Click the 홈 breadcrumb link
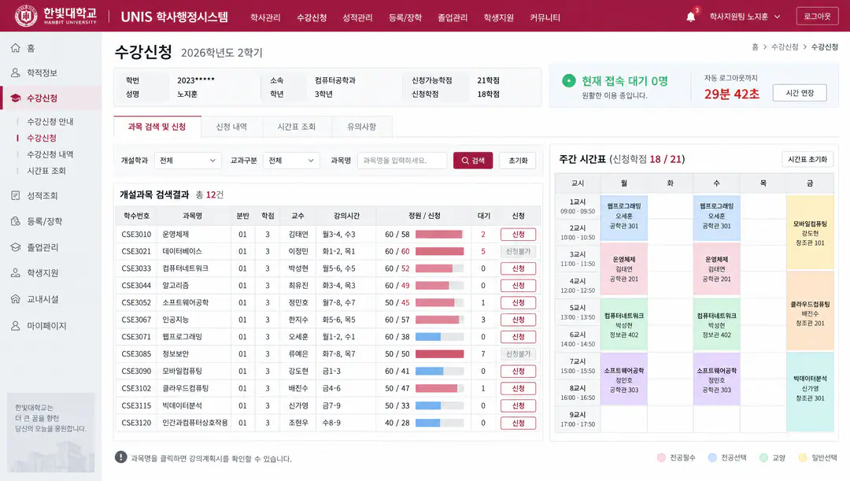This screenshot has height=481, width=850. pyautogui.click(x=755, y=47)
